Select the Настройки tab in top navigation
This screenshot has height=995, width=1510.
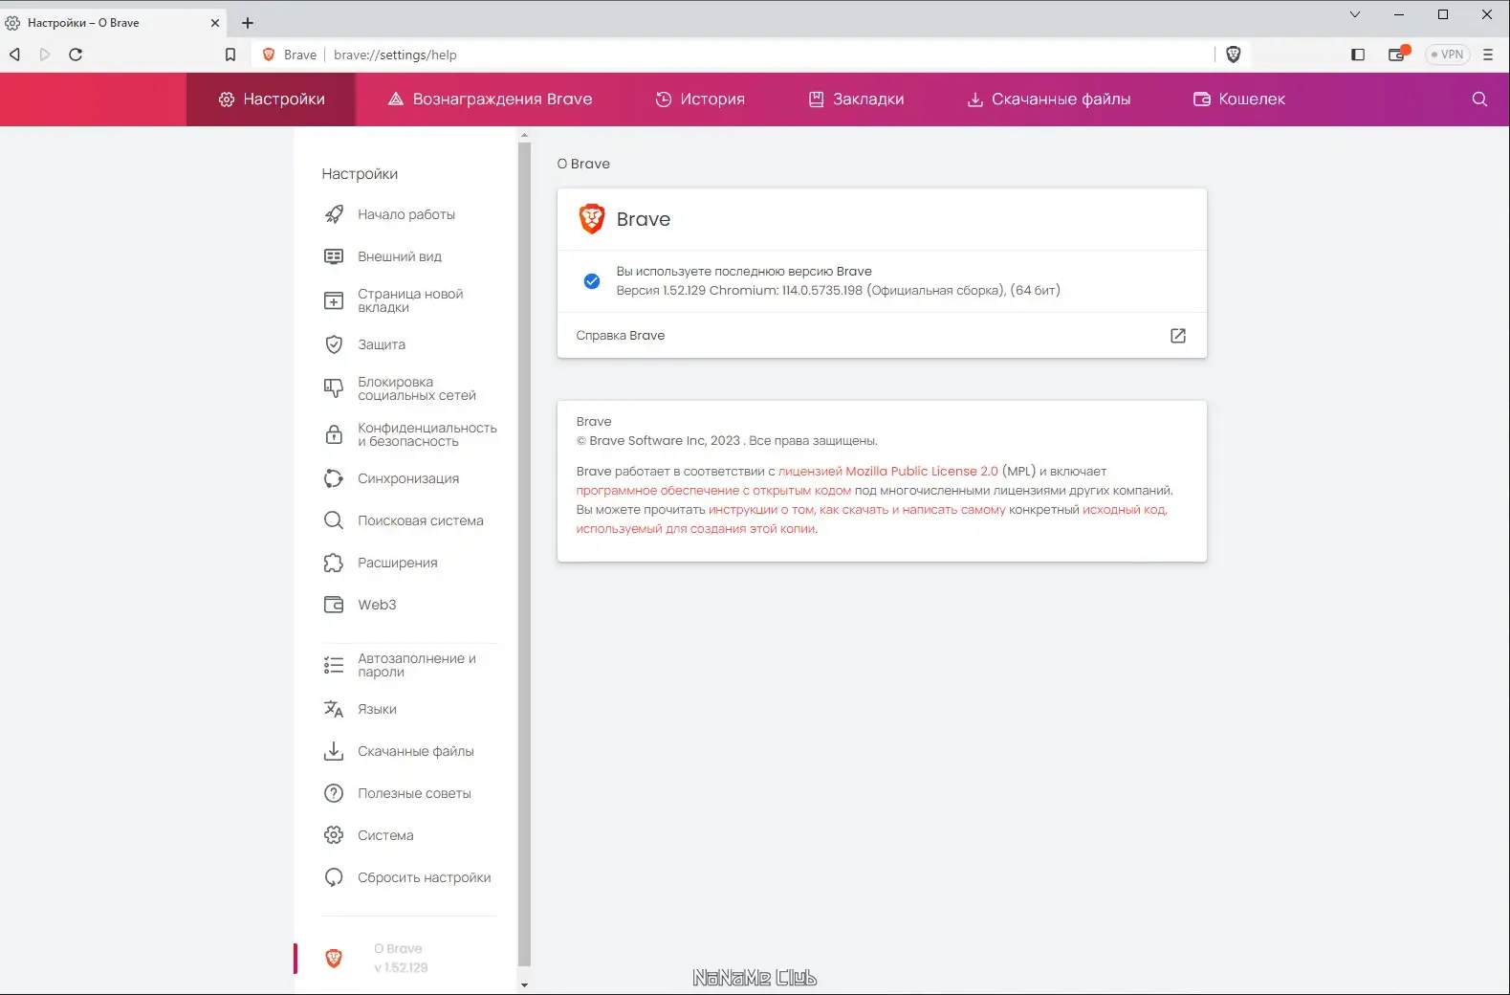pyautogui.click(x=272, y=99)
